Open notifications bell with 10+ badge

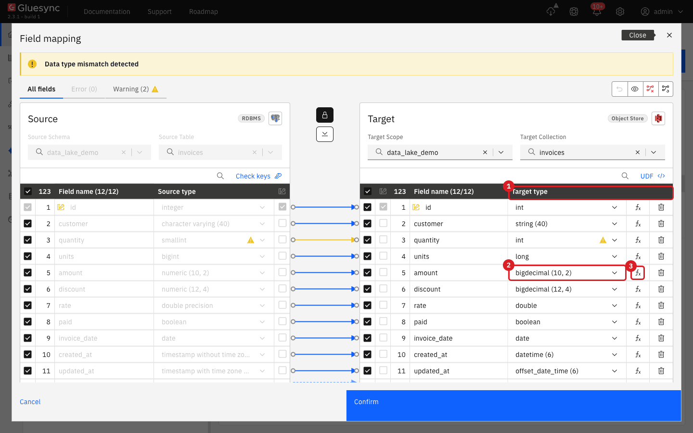(597, 11)
